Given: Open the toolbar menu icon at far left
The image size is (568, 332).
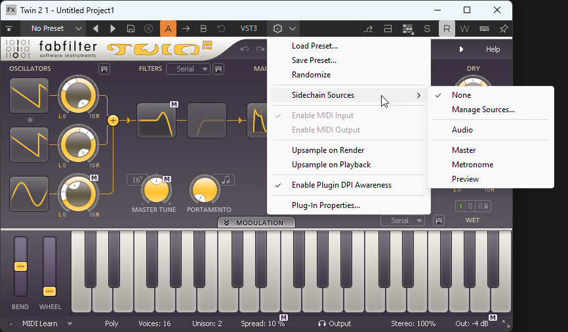Looking at the screenshot, I should point(9,29).
